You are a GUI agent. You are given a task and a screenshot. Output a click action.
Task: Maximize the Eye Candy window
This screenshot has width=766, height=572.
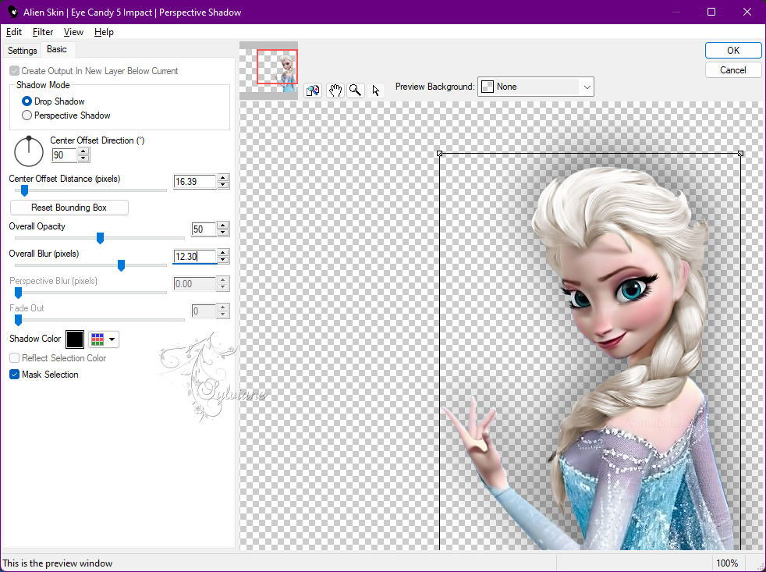click(x=711, y=12)
